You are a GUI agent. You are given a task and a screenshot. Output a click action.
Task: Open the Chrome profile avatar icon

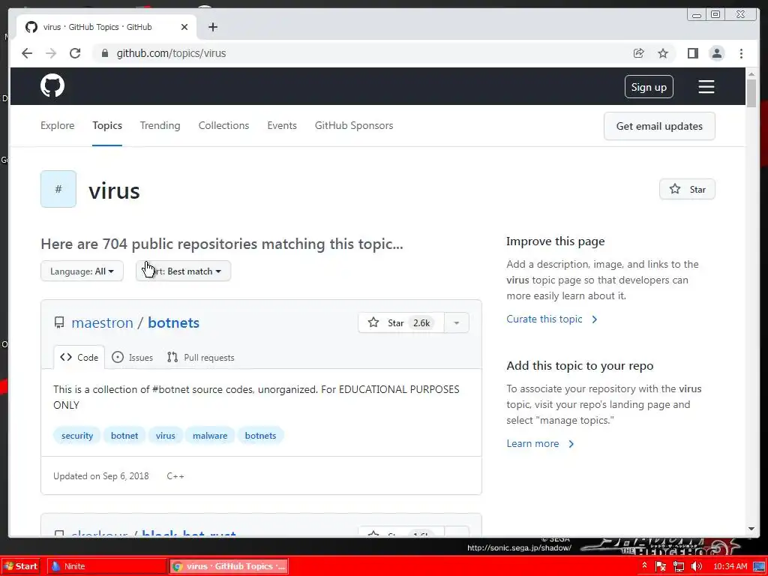point(716,53)
